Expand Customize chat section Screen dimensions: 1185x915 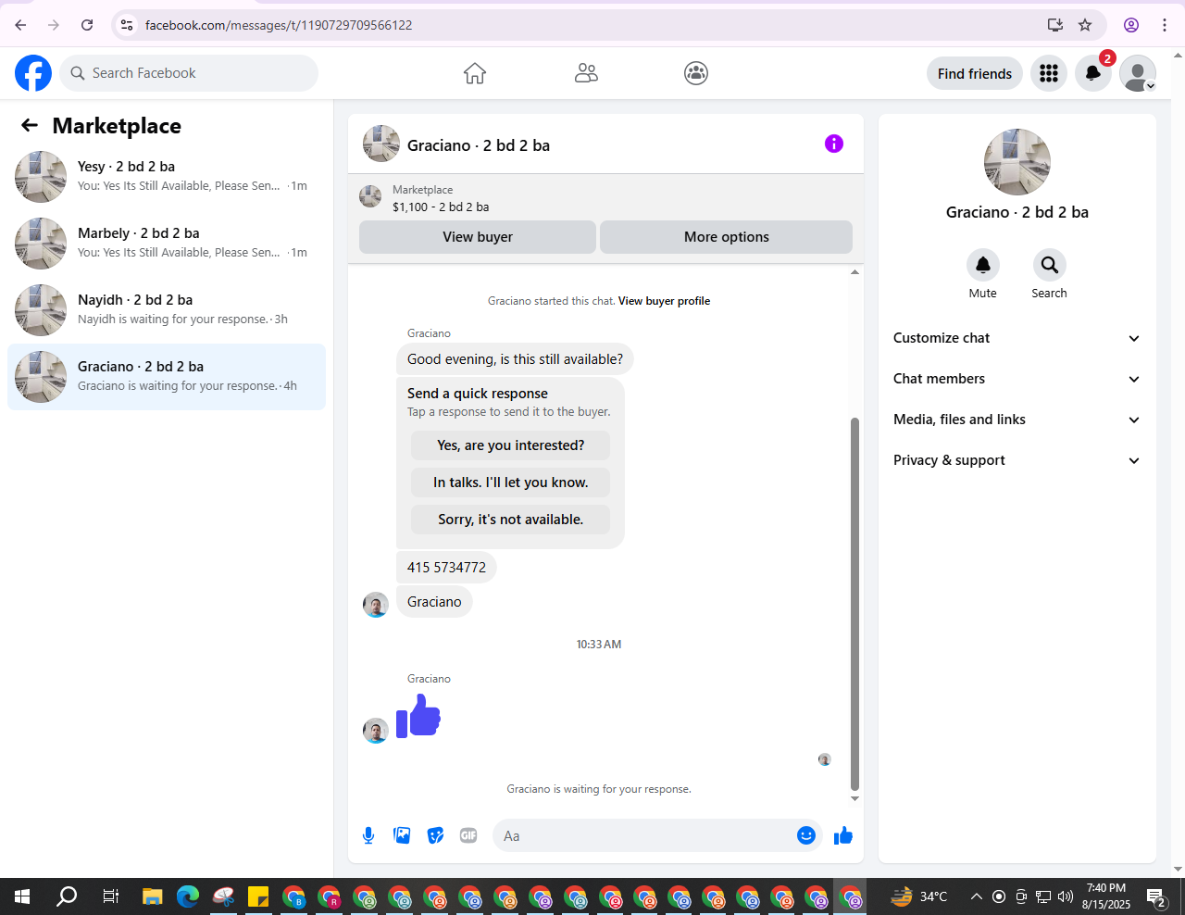tap(1017, 338)
